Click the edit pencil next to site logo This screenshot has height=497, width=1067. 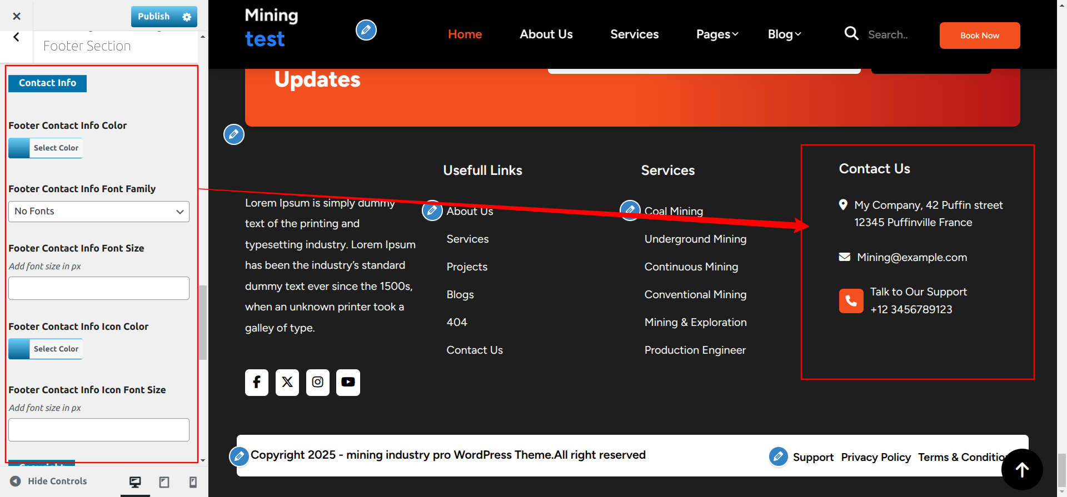(x=366, y=30)
